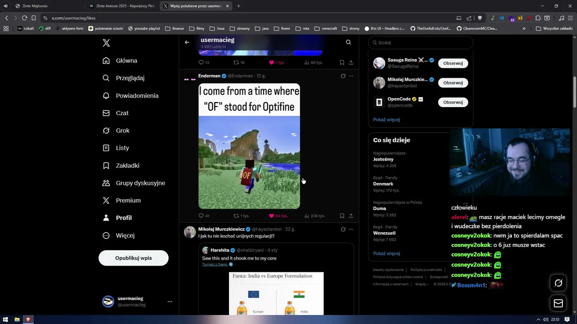Reload the page

coord(24,18)
